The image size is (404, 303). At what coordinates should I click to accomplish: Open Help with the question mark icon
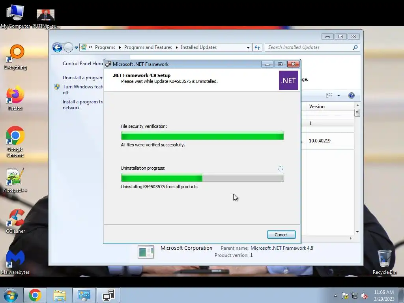tap(352, 95)
